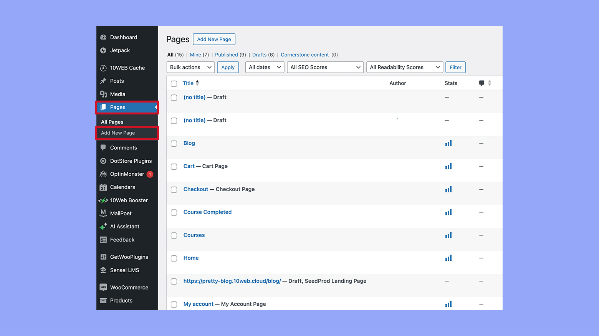Click the stats bar chart for Blog

448,143
